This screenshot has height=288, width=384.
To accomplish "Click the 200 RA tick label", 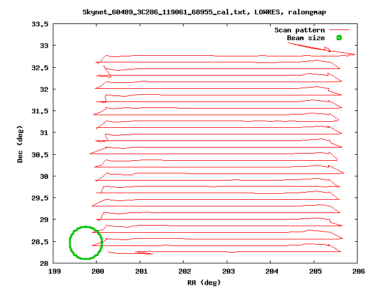I will click(x=98, y=271).
